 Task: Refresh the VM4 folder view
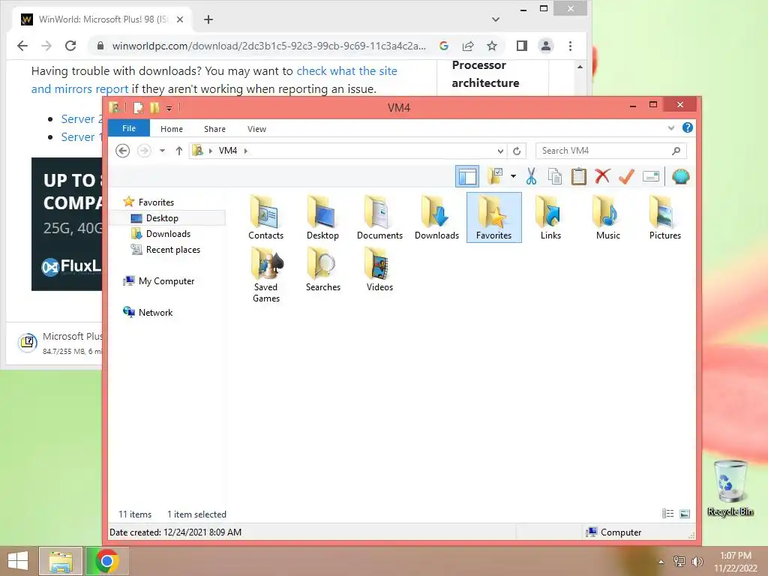tap(517, 151)
